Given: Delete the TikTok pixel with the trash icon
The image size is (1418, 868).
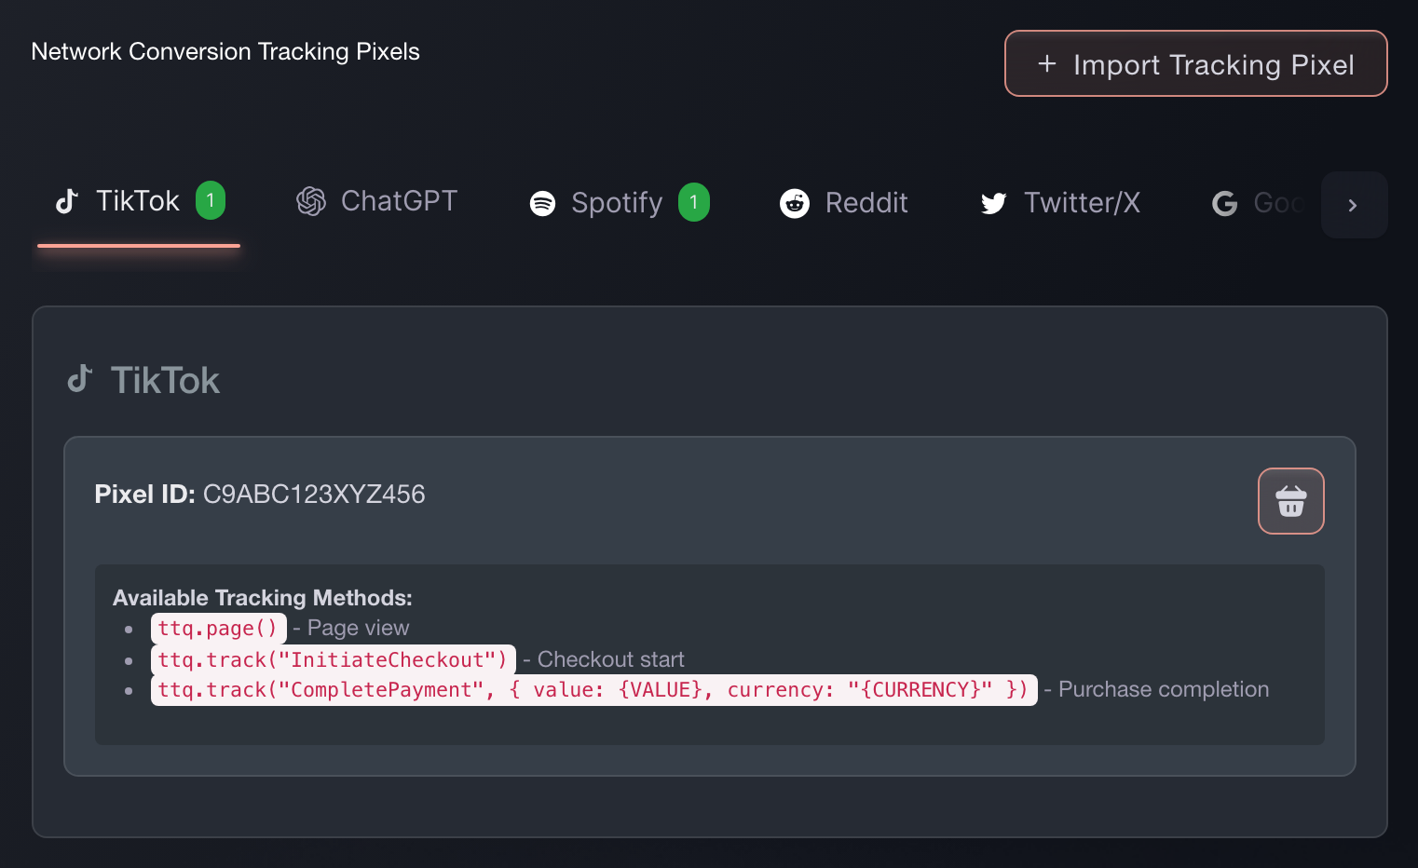Looking at the screenshot, I should 1290,501.
